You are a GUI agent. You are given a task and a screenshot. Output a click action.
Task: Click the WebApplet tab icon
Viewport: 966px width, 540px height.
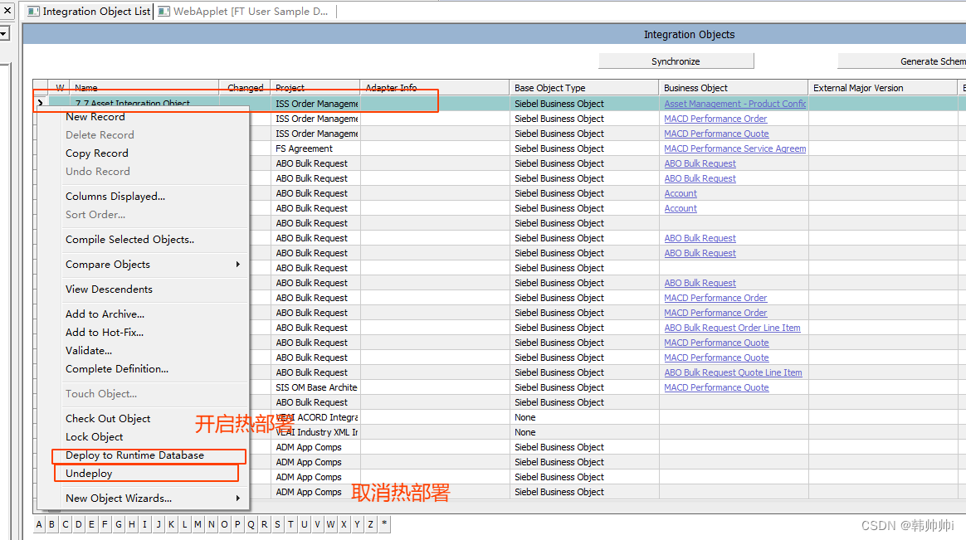pyautogui.click(x=163, y=11)
